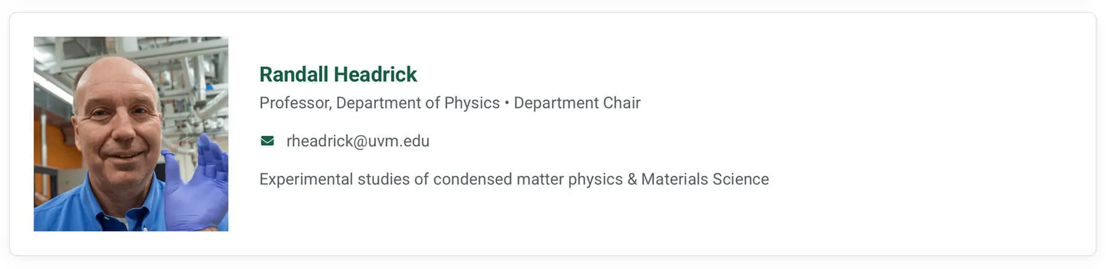Click the green envelope email icon
The height and width of the screenshot is (269, 1111).
(267, 141)
